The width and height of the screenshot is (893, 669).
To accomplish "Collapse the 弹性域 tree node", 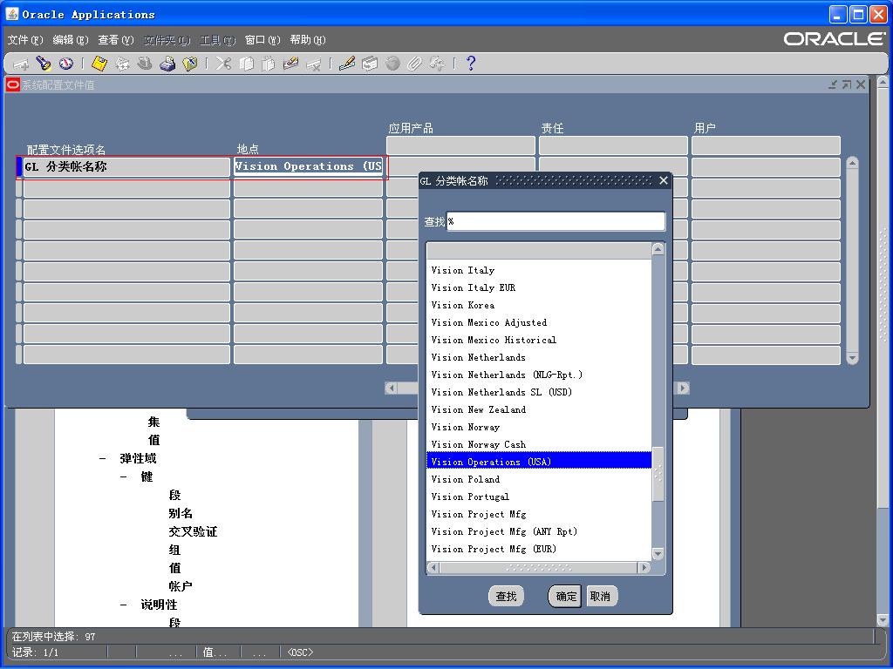I will point(103,458).
